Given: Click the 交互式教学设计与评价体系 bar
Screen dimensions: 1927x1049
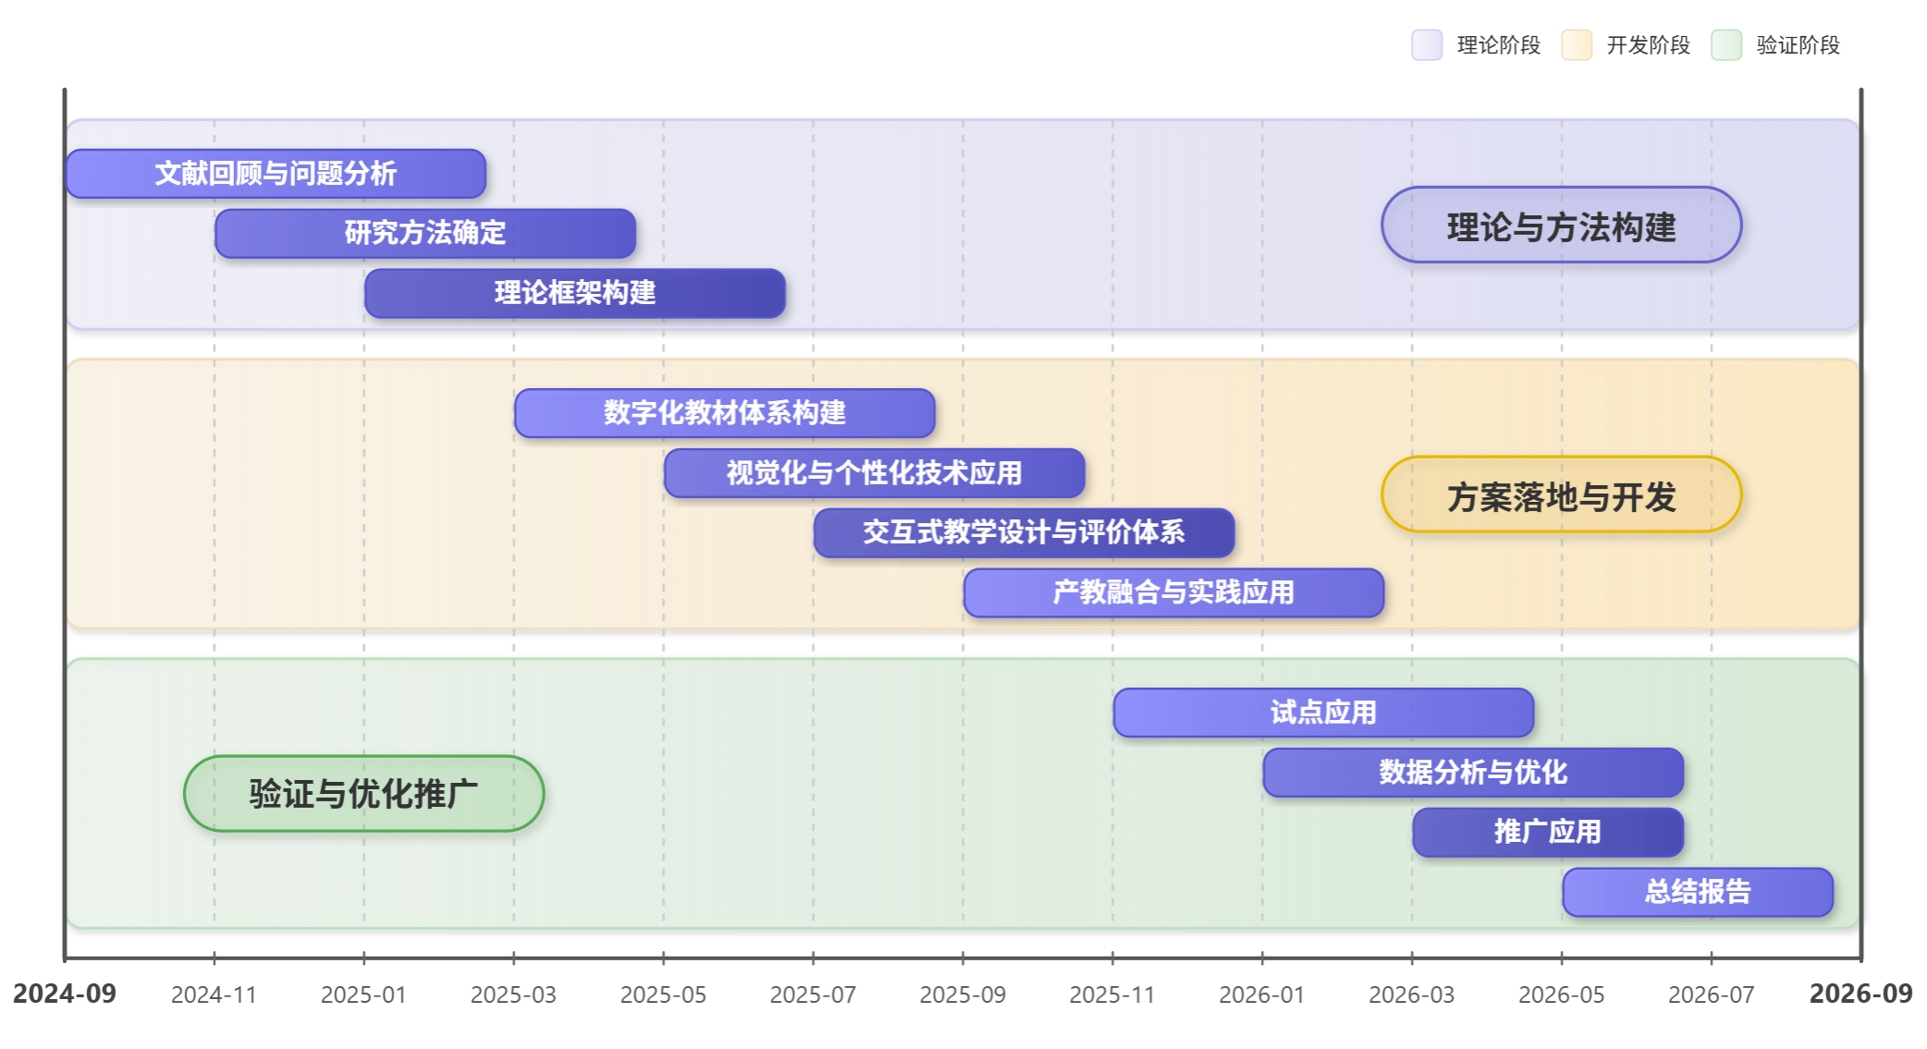Looking at the screenshot, I should coord(1025,532).
